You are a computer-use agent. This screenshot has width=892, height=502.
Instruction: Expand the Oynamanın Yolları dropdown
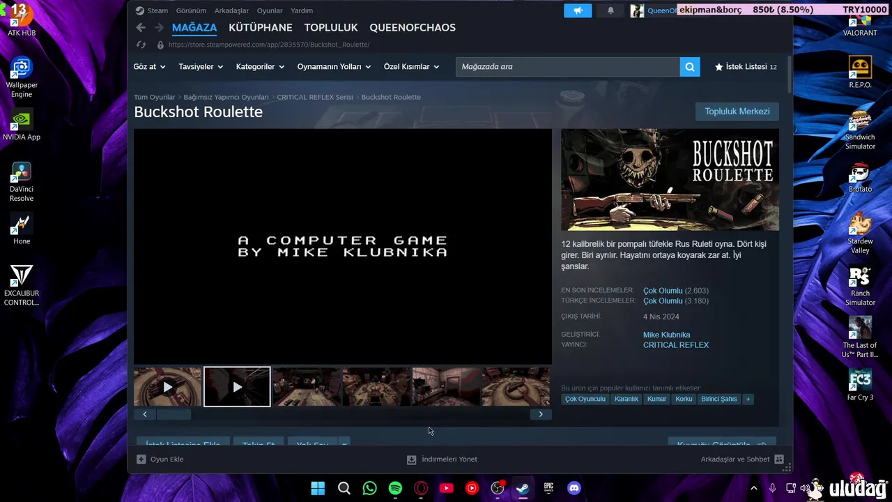(334, 67)
